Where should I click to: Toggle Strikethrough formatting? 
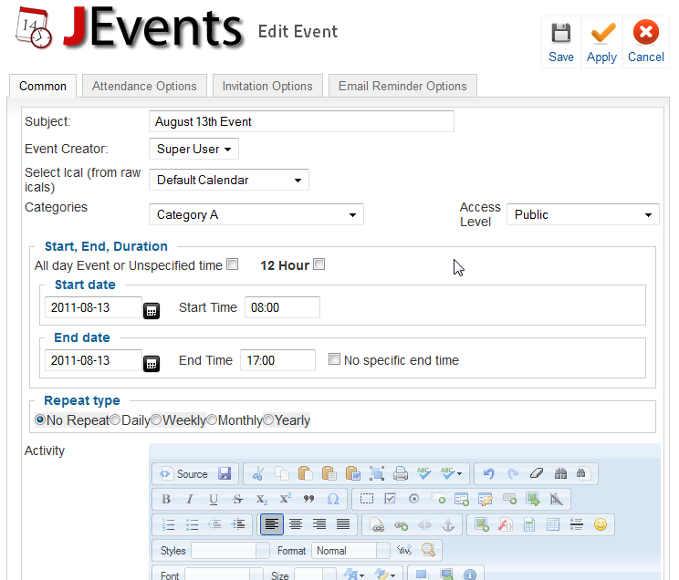(x=237, y=499)
